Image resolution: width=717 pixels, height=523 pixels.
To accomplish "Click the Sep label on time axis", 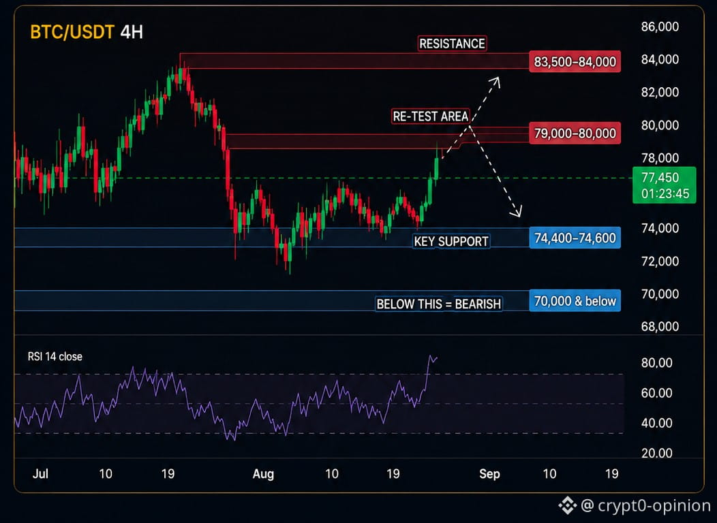I will click(x=489, y=474).
